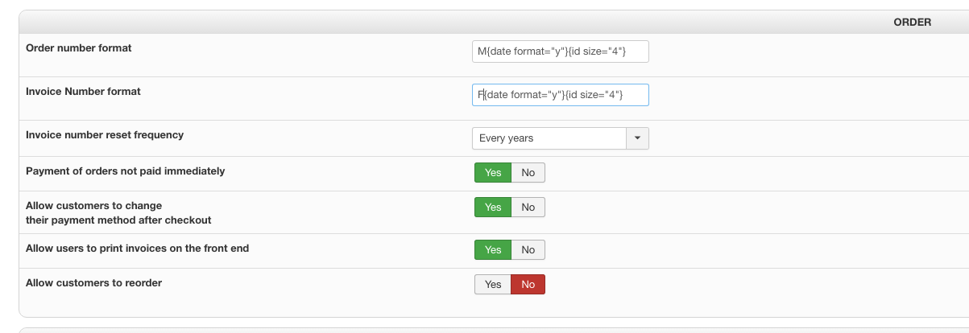Click the 'Invoice Number format' label
The image size is (969, 333).
click(x=83, y=92)
